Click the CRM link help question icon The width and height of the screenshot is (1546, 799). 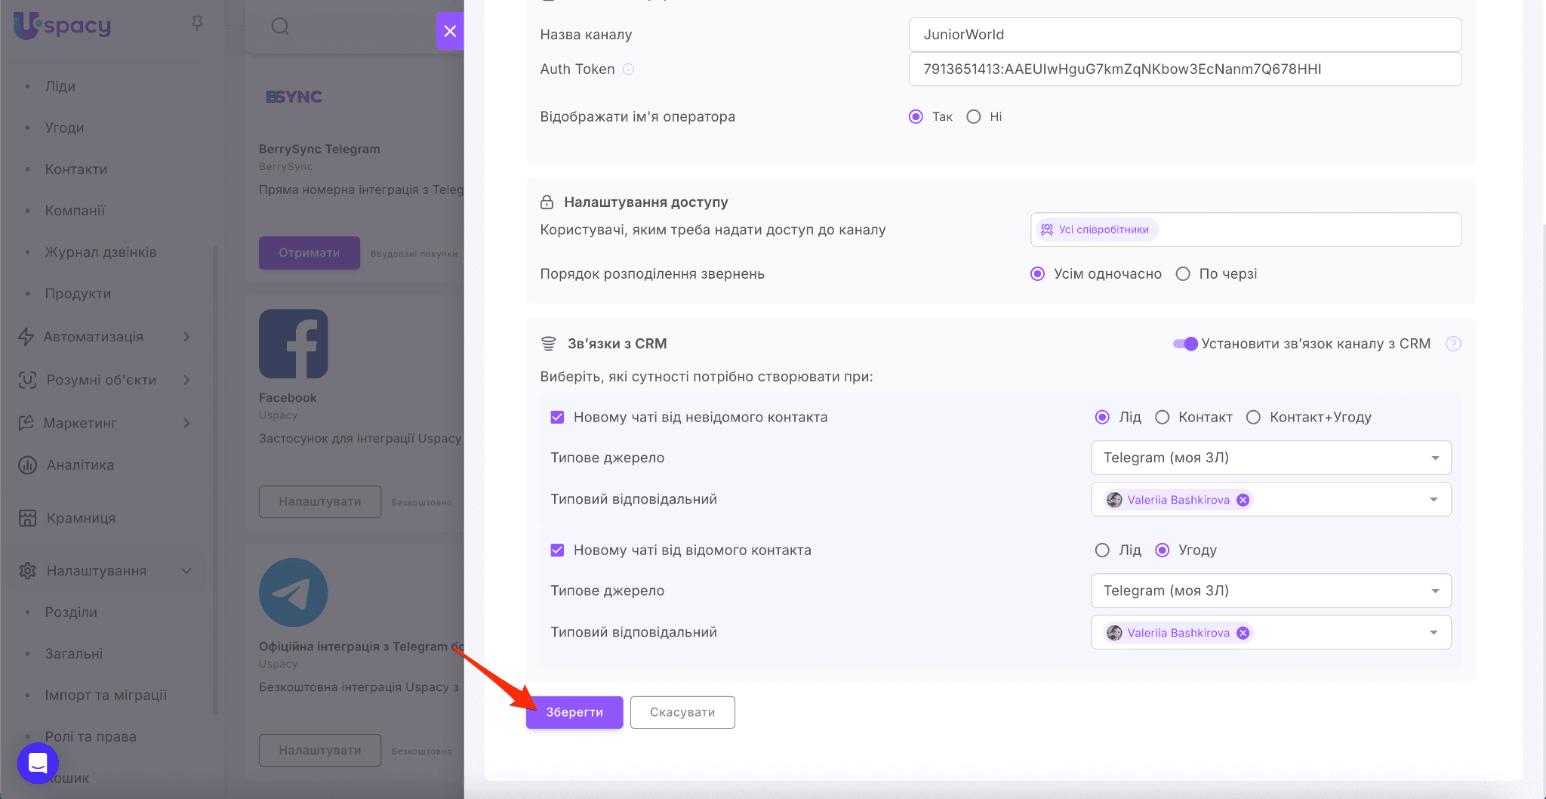1453,344
